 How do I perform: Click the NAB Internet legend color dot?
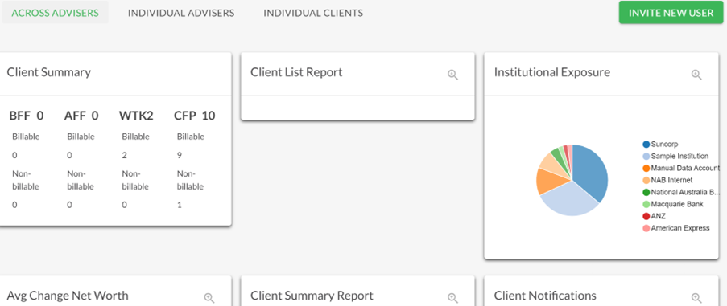[646, 180]
